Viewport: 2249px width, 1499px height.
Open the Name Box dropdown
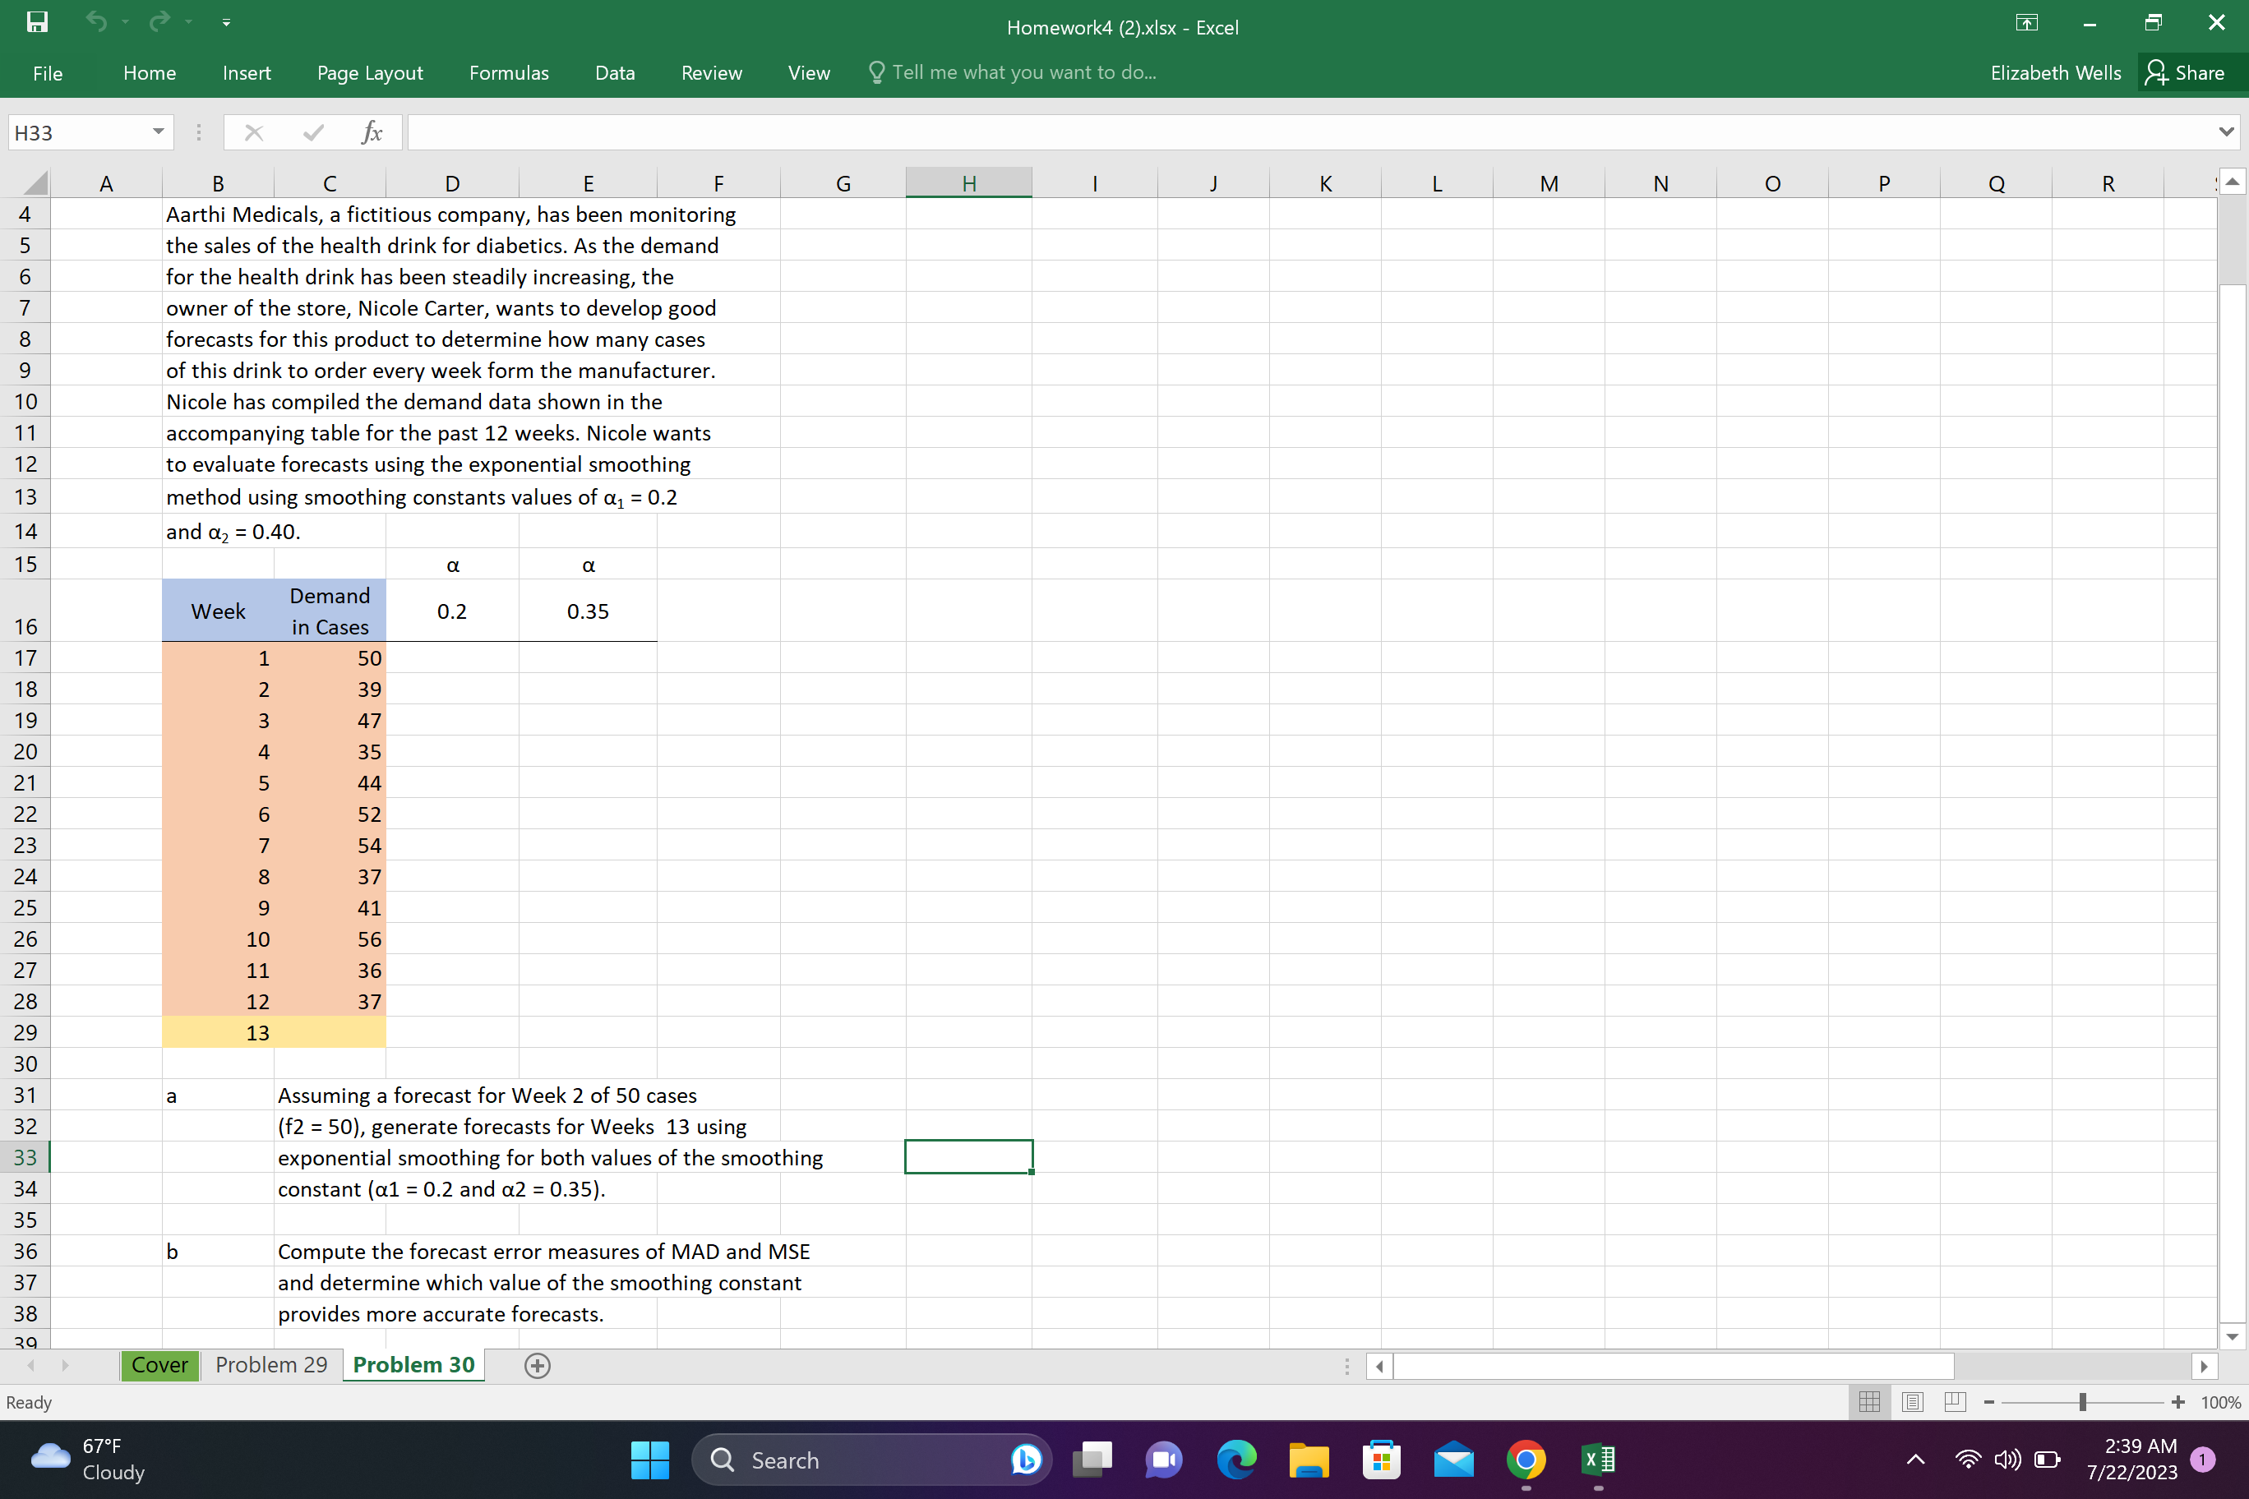point(159,132)
